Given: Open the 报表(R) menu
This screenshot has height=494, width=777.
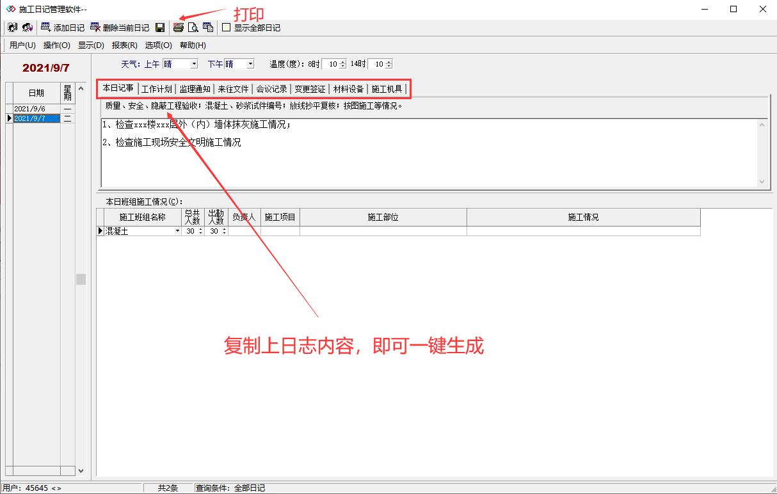Looking at the screenshot, I should [124, 45].
